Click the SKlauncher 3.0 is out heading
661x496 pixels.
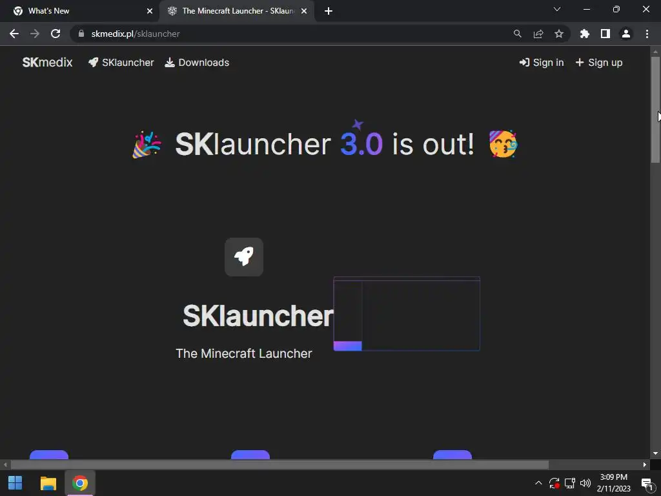[x=325, y=144]
